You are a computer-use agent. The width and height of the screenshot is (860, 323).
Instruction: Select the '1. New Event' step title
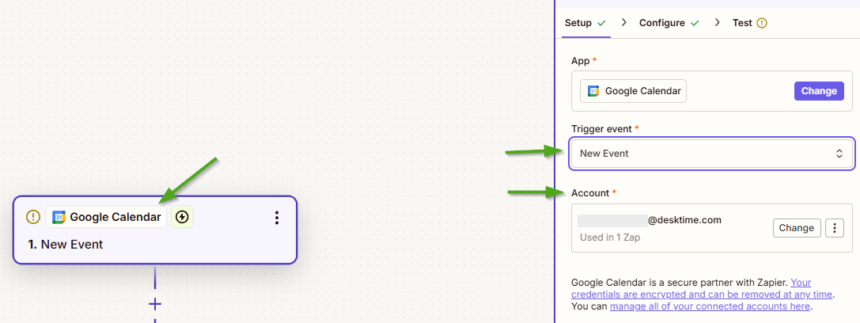pyautogui.click(x=66, y=245)
